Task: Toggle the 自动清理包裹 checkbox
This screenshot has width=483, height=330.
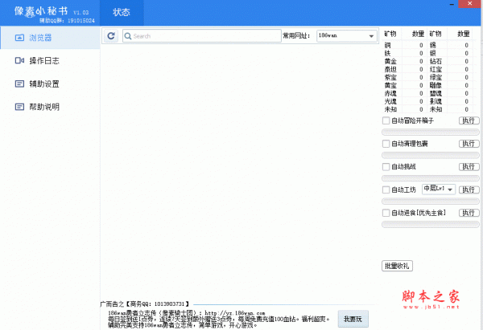Action: [x=386, y=144]
